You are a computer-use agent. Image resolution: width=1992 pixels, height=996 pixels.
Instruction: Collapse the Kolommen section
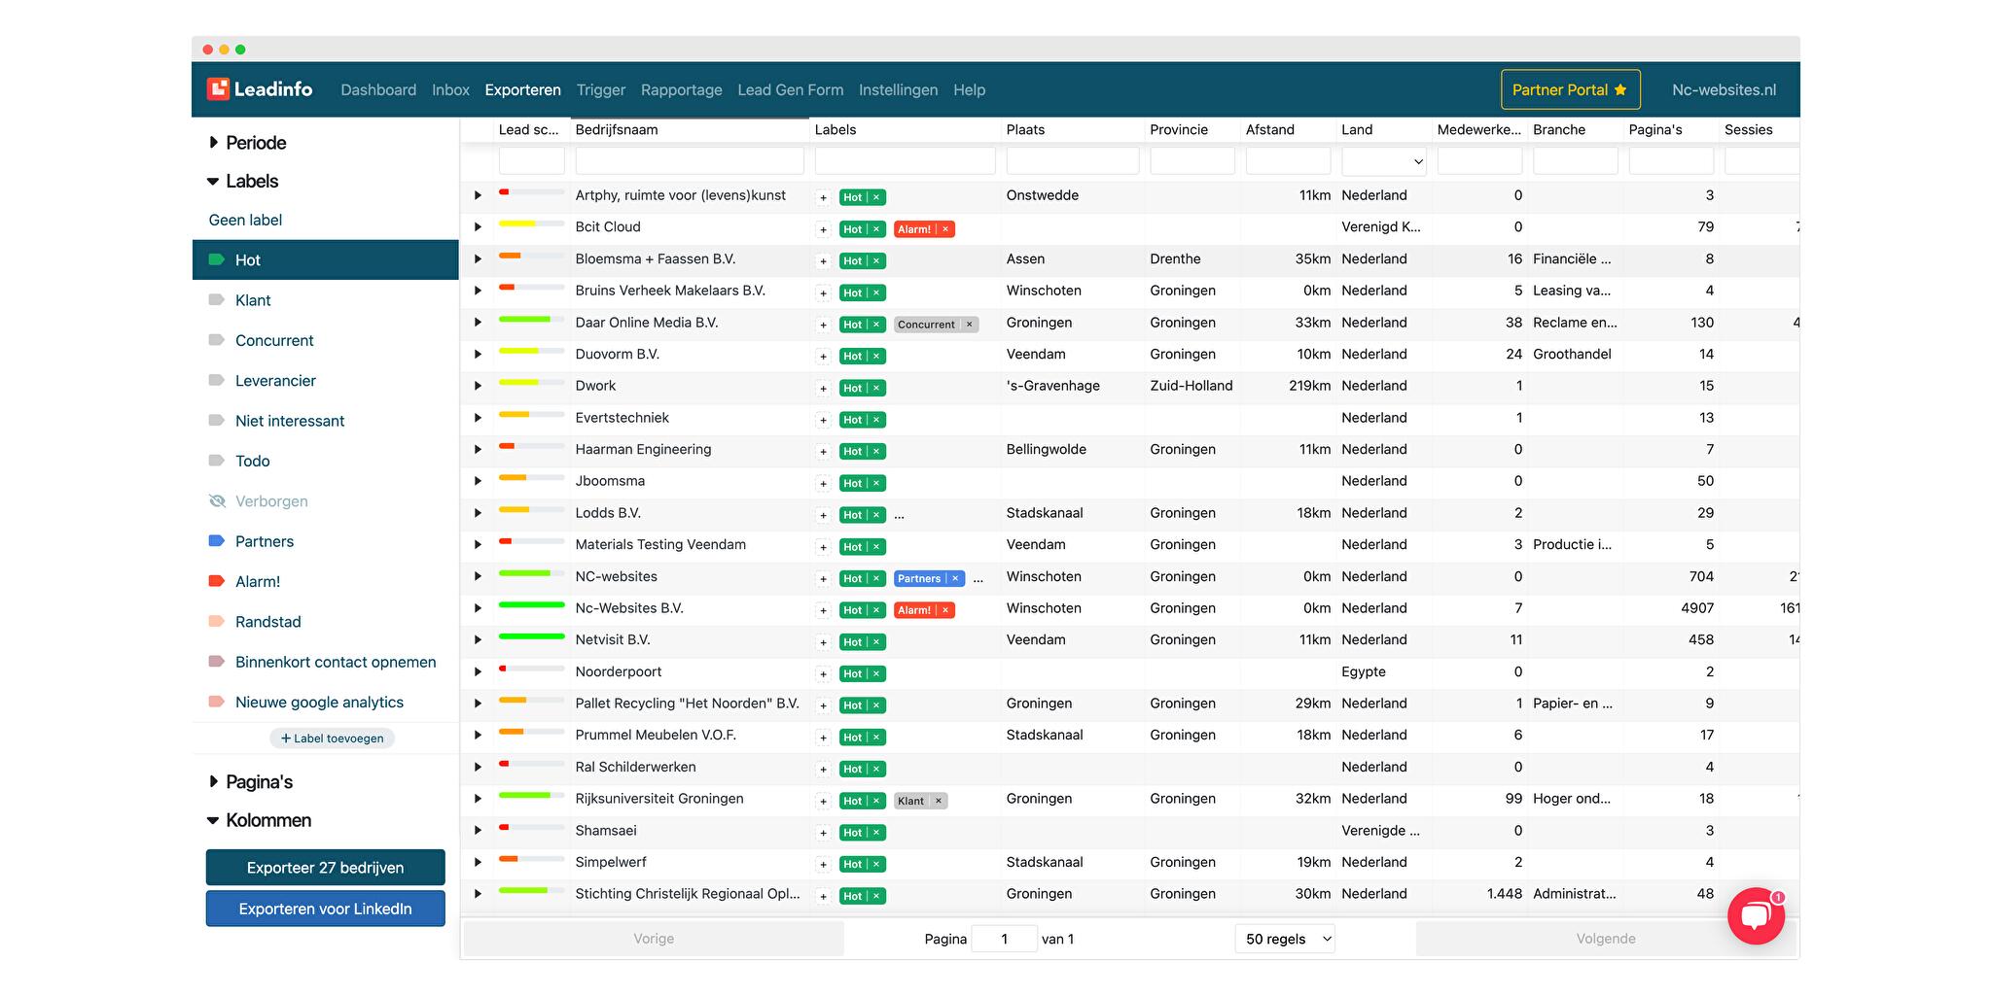(260, 820)
